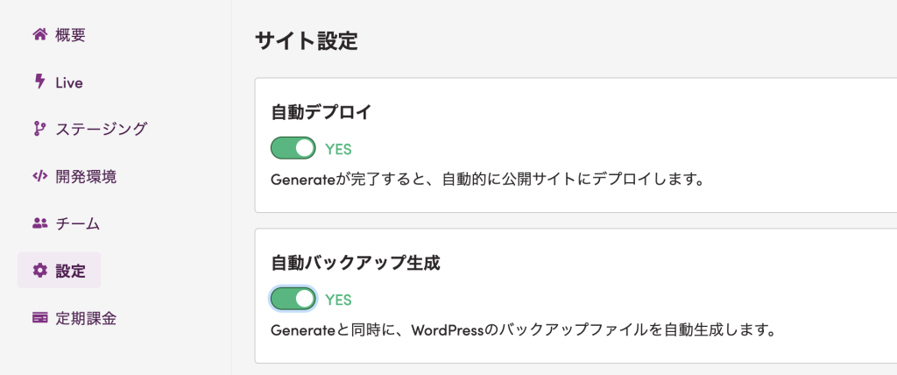Toggle the 自動デプロイ switch off

coord(293,148)
